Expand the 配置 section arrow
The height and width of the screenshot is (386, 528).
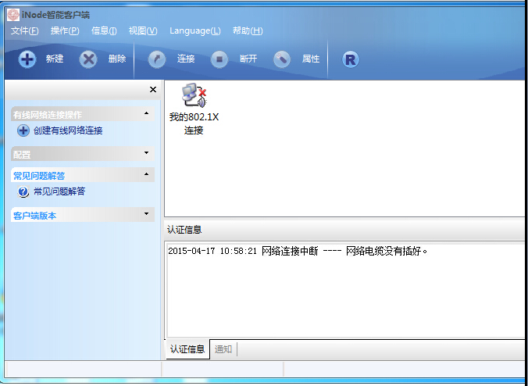[x=147, y=153]
